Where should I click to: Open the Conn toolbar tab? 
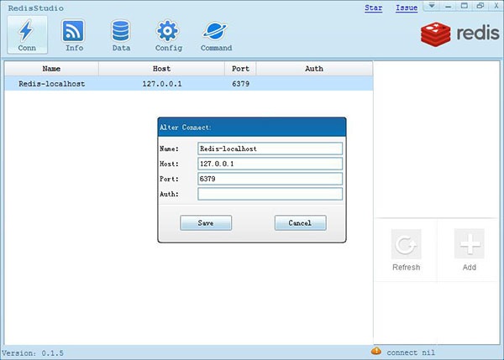(x=26, y=35)
